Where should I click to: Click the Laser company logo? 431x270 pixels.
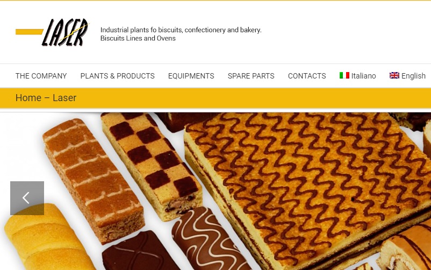pos(52,32)
